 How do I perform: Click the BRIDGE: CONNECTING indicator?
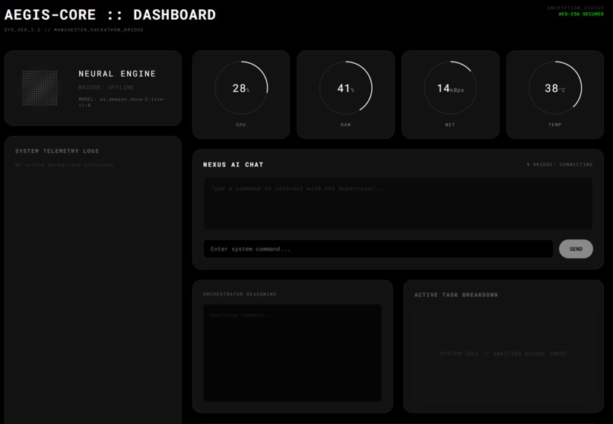[560, 164]
